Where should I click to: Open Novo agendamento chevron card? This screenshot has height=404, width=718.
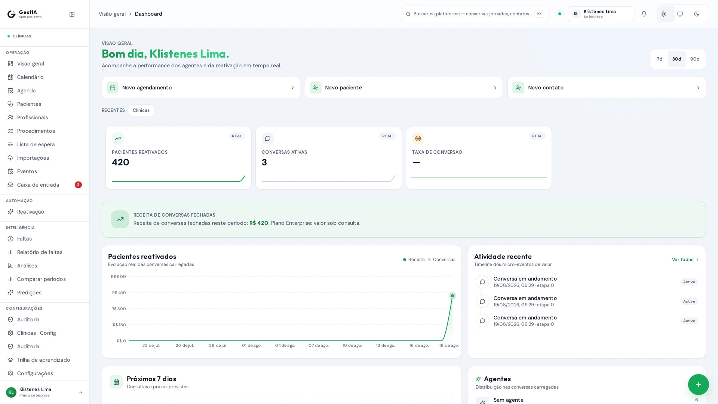(x=201, y=88)
